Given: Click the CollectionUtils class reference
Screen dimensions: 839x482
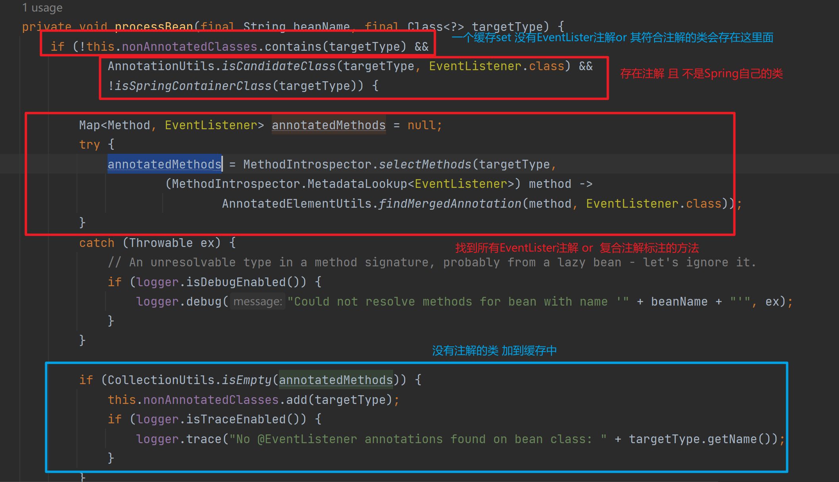Looking at the screenshot, I should [x=161, y=380].
